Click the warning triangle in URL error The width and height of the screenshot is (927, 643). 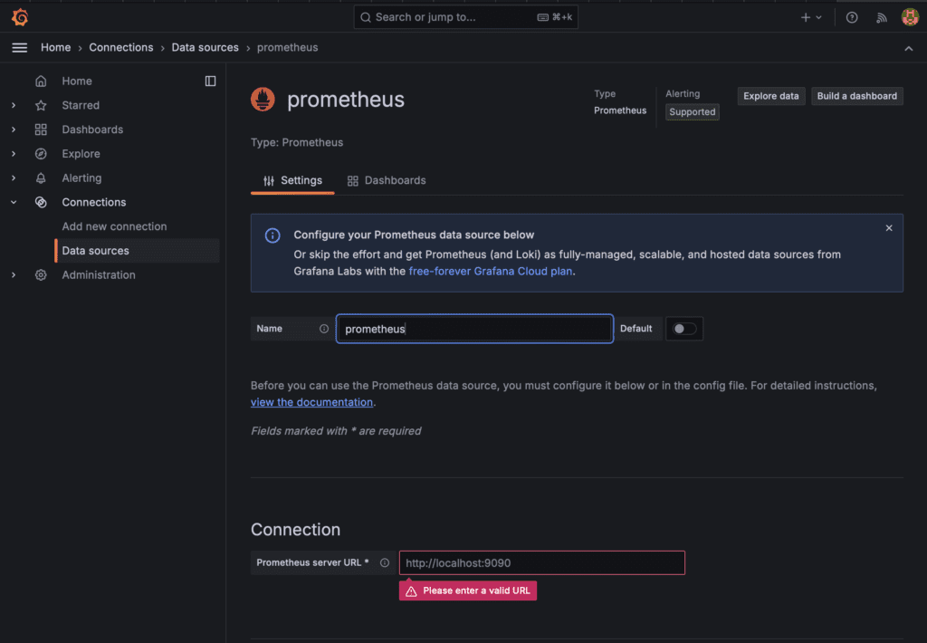coord(412,591)
